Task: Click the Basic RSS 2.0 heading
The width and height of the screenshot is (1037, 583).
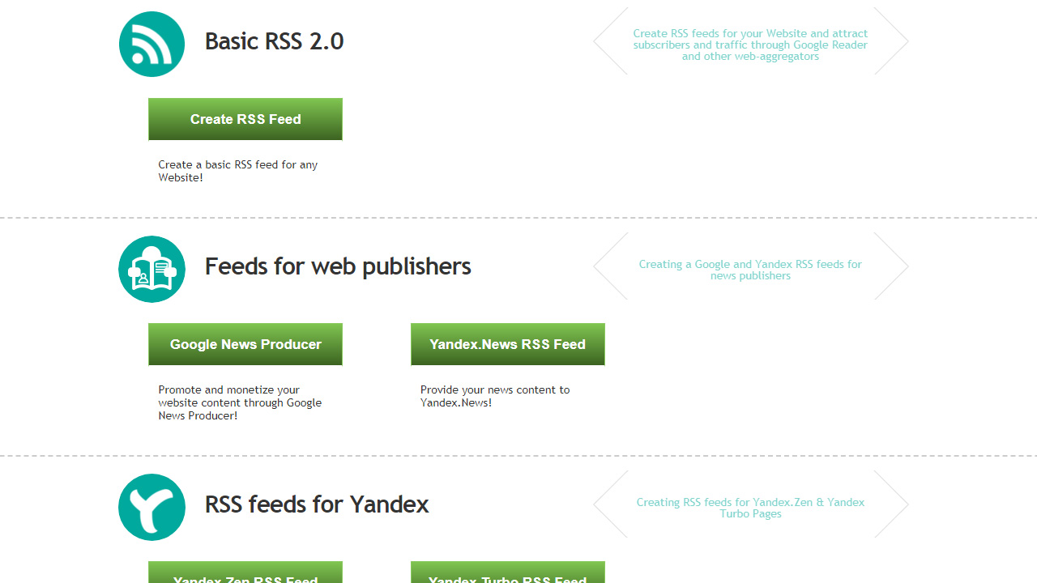Action: pyautogui.click(x=274, y=41)
